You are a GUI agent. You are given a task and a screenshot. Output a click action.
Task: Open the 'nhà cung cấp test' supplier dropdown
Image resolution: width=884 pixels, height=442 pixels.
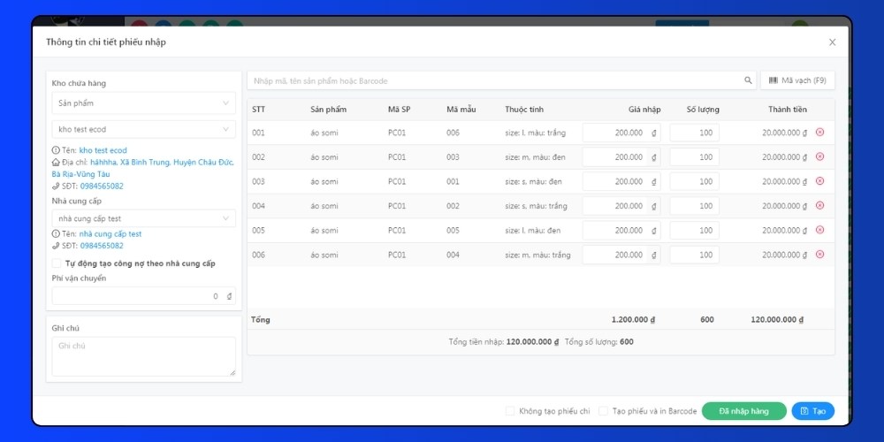143,218
